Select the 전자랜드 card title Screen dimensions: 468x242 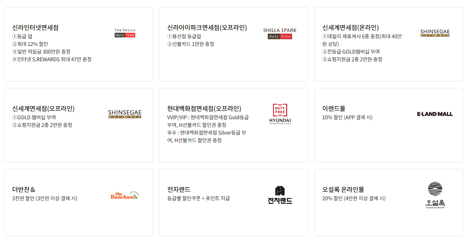click(179, 189)
